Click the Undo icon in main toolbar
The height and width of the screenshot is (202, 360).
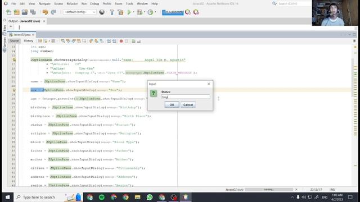tap(45, 12)
